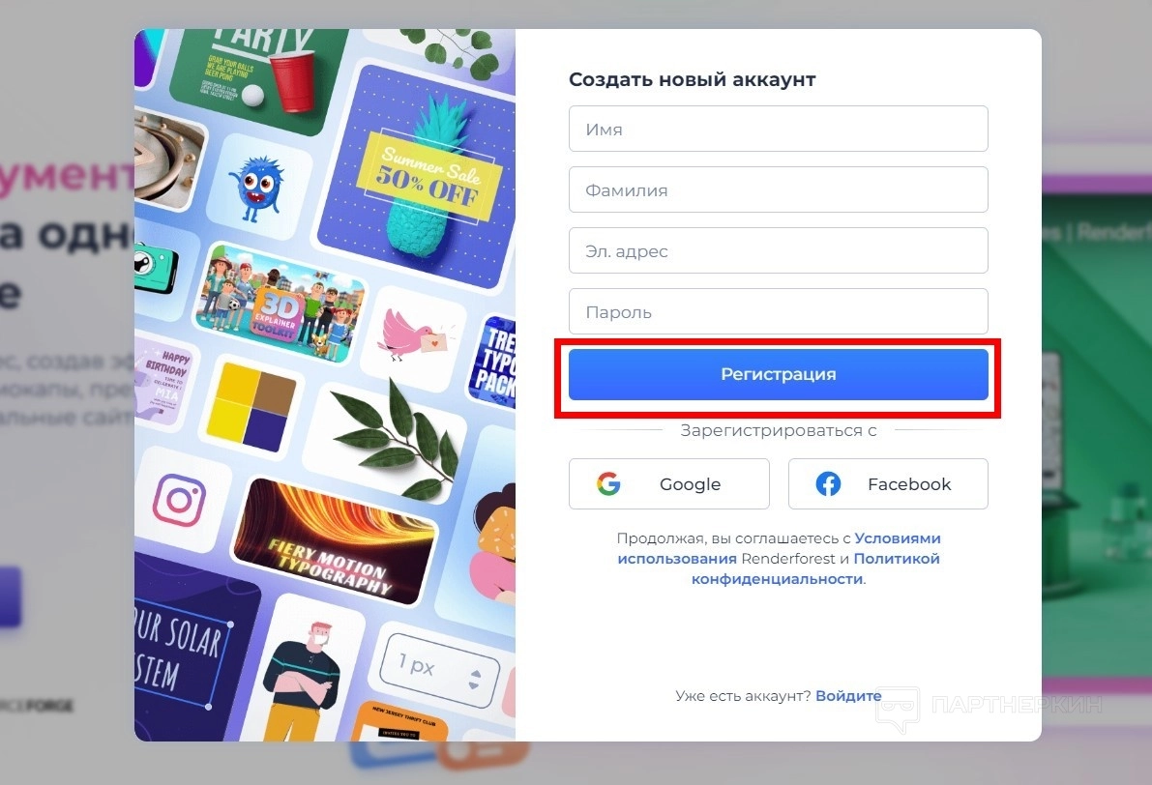Click the Facebook logo icon

click(828, 484)
